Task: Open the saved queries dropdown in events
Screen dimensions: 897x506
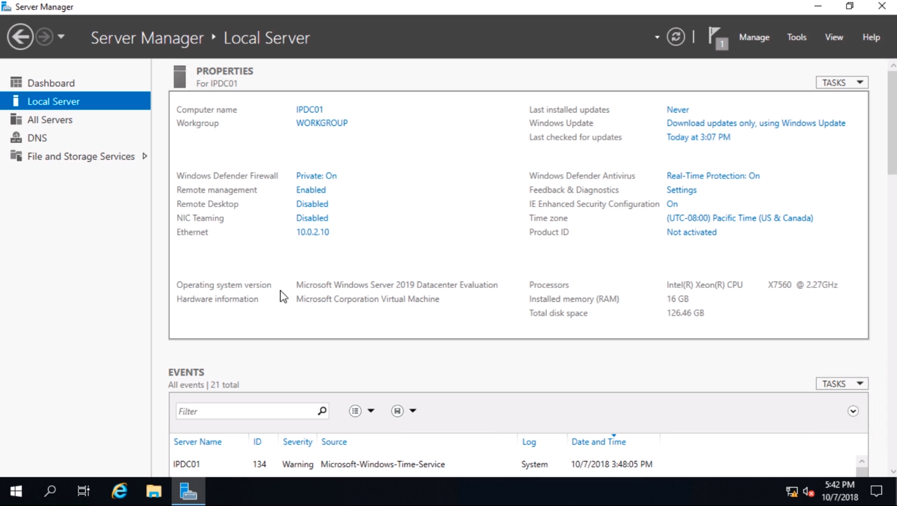Action: coord(403,411)
